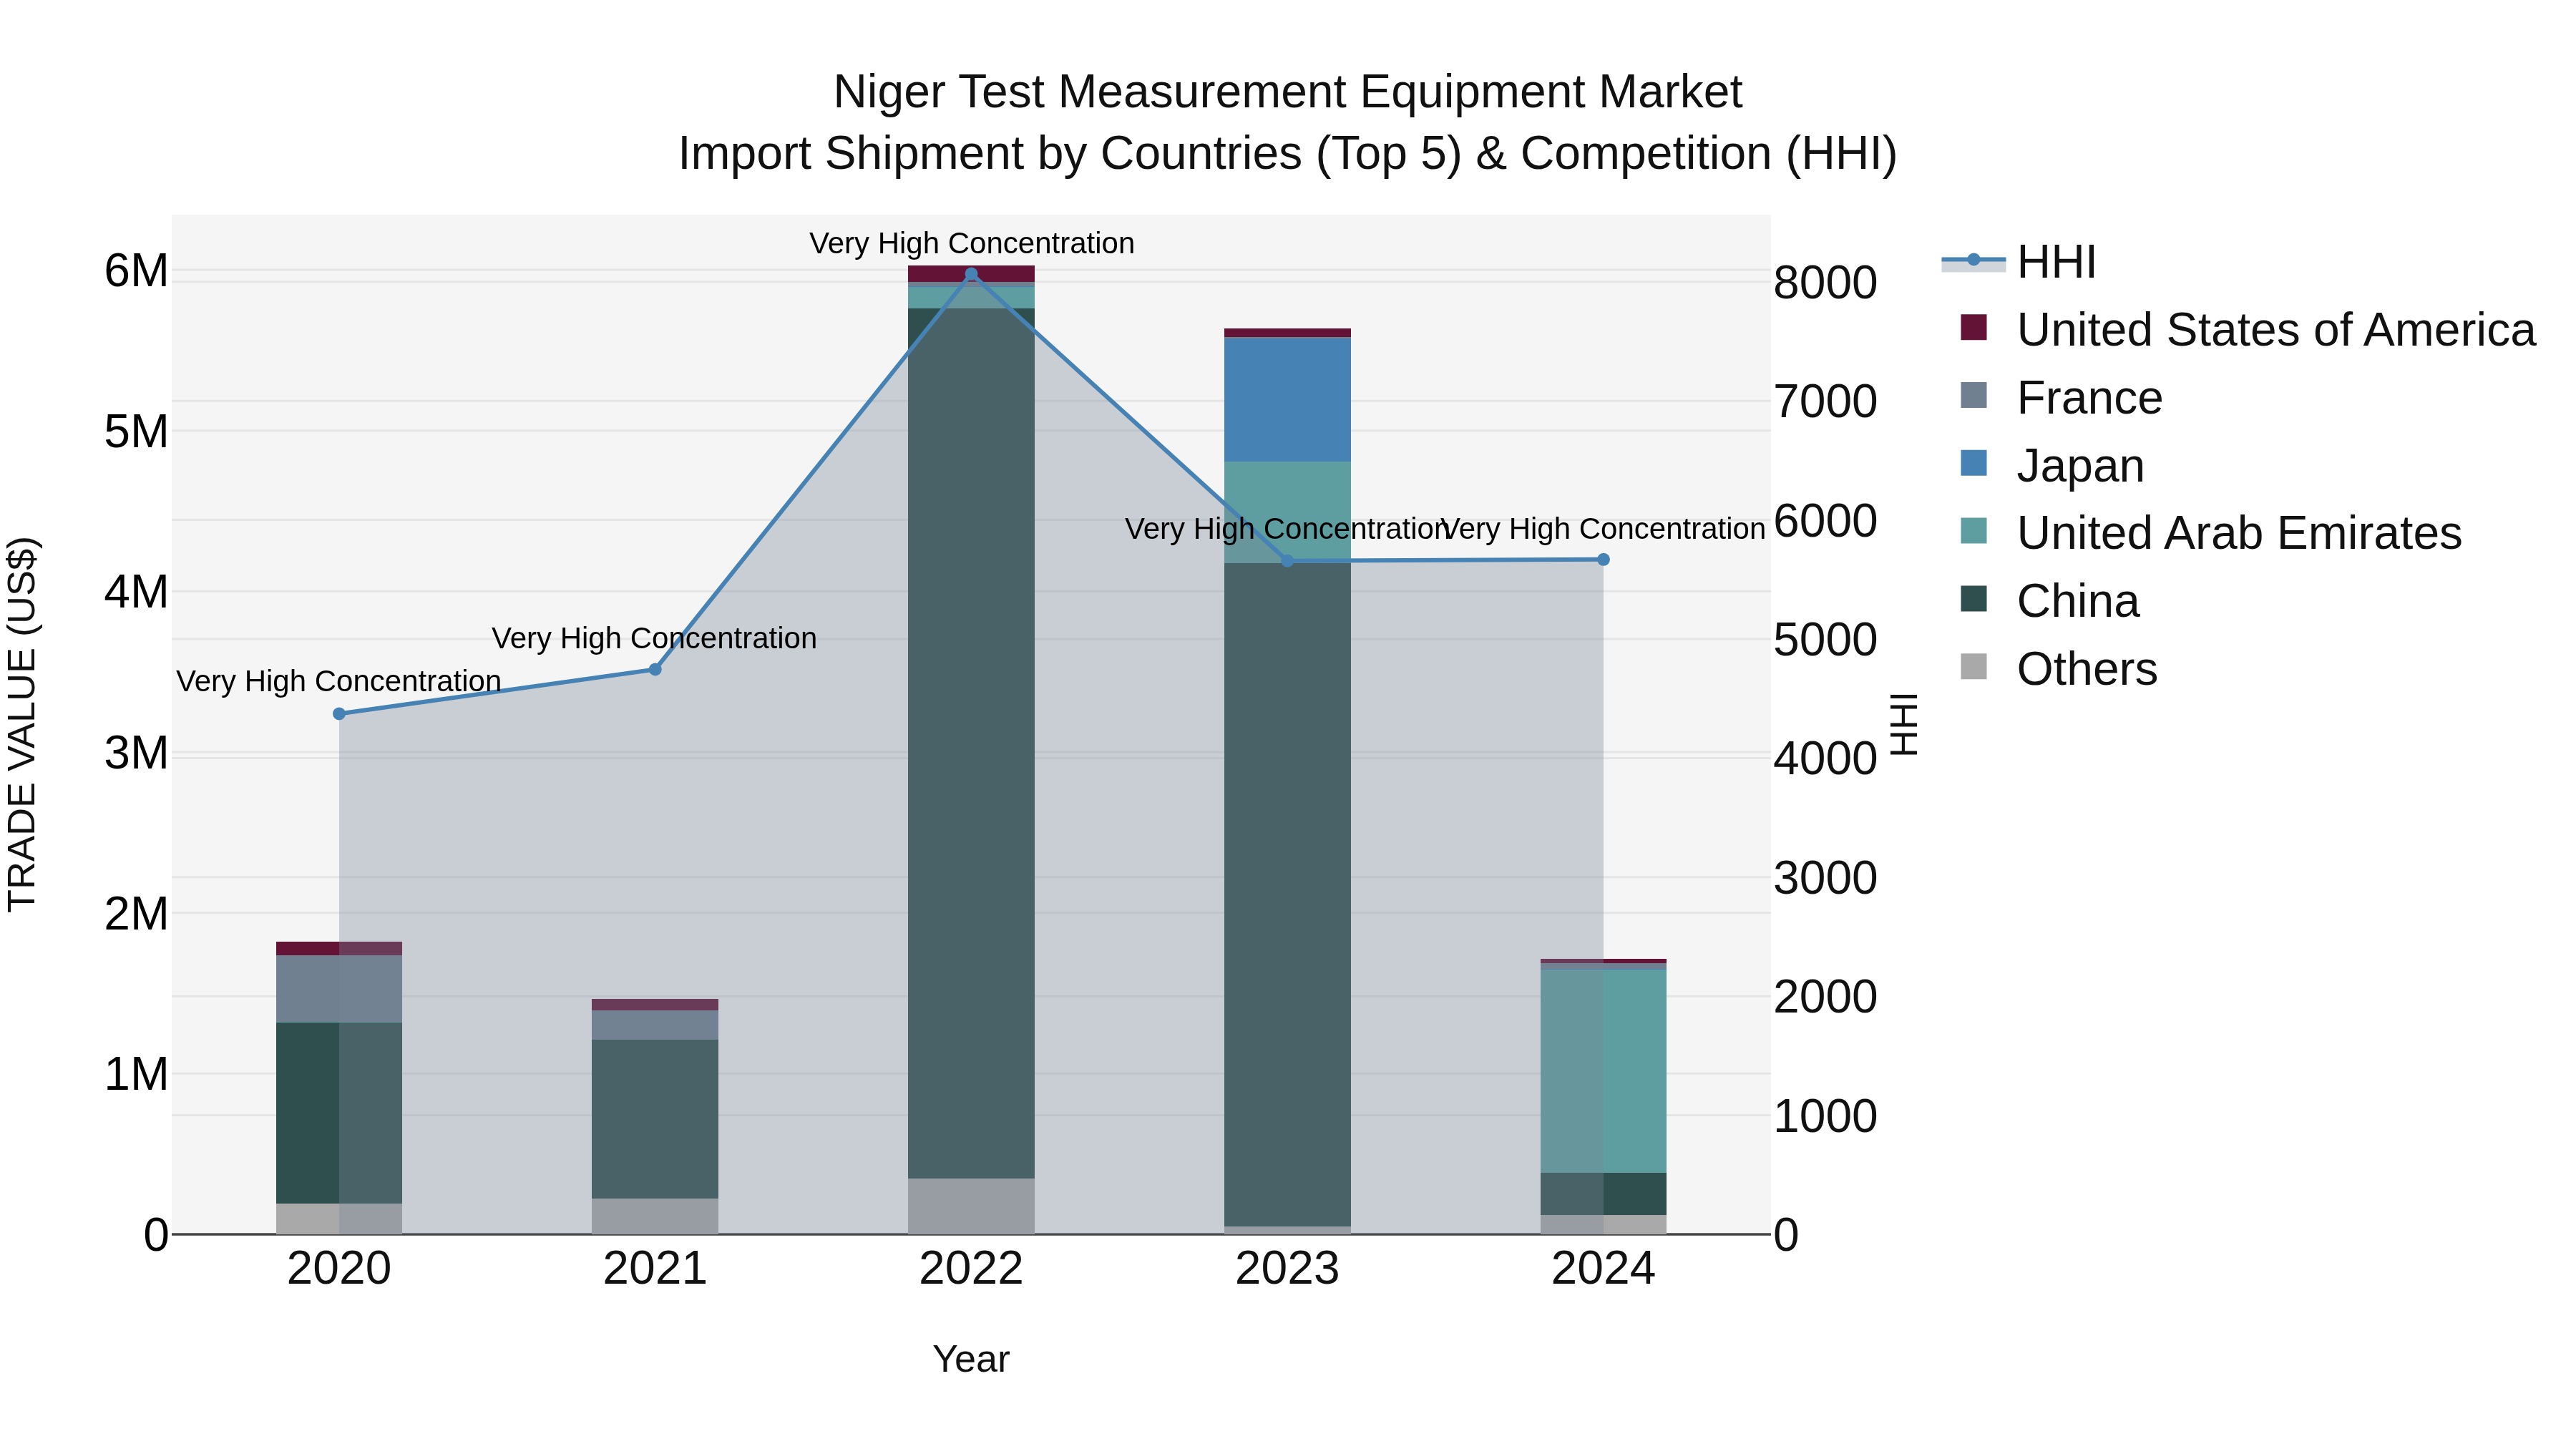Click the Others segment of 2022 bar

pyautogui.click(x=971, y=1206)
